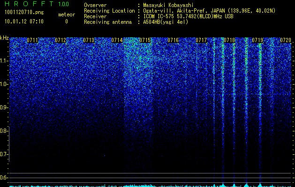Click the 0.6 frequency axis label
The height and width of the screenshot is (187, 295).
coord(4,178)
